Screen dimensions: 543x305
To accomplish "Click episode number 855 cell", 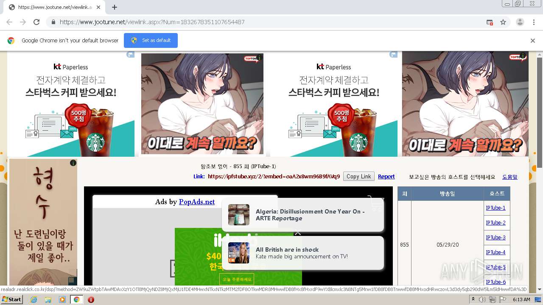I will point(404,245).
